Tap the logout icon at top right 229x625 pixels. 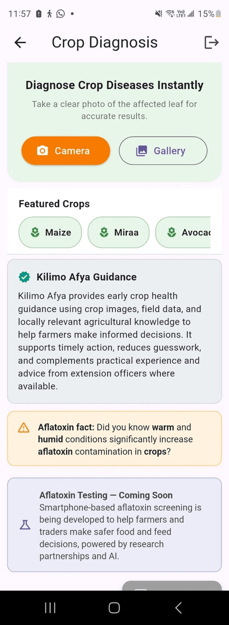click(x=211, y=42)
